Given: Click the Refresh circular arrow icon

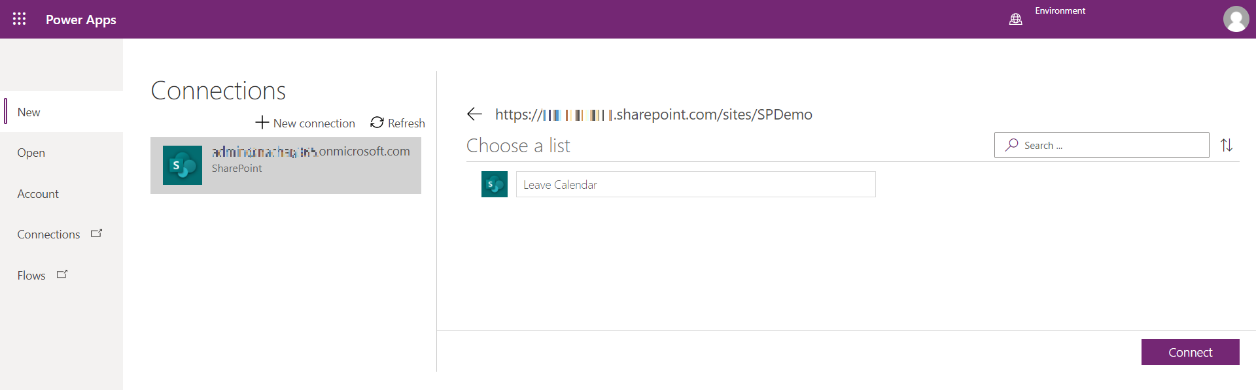Looking at the screenshot, I should [x=377, y=123].
